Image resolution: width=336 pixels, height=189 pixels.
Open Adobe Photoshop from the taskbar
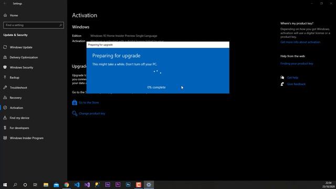pyautogui.click(x=128, y=185)
